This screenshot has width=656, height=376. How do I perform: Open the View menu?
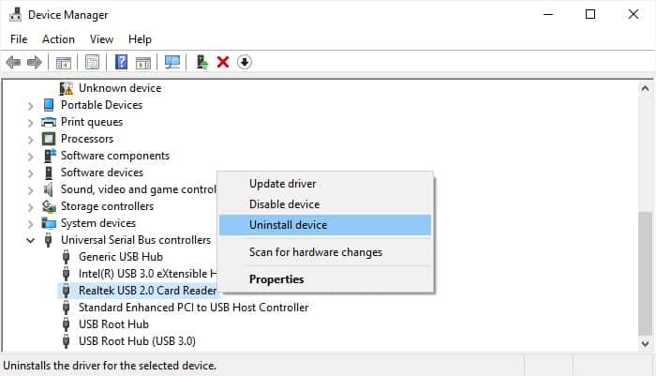[101, 39]
